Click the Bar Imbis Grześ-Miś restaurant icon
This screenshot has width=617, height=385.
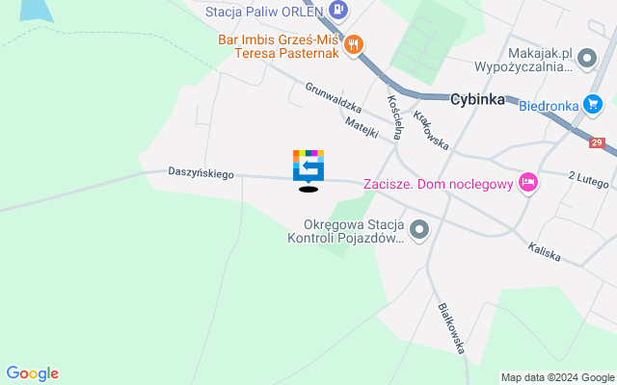(354, 45)
